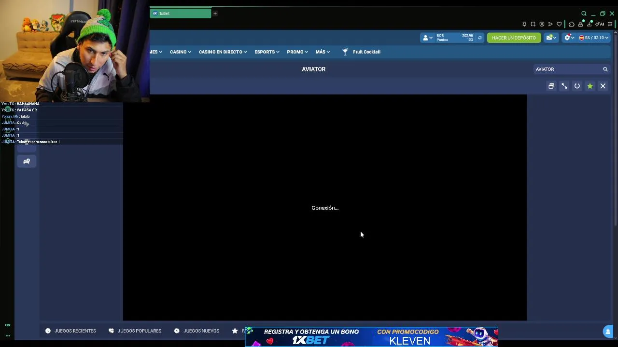Screen dimensions: 618x347
Task: Reload the Aviator game frame
Action: click(577, 86)
